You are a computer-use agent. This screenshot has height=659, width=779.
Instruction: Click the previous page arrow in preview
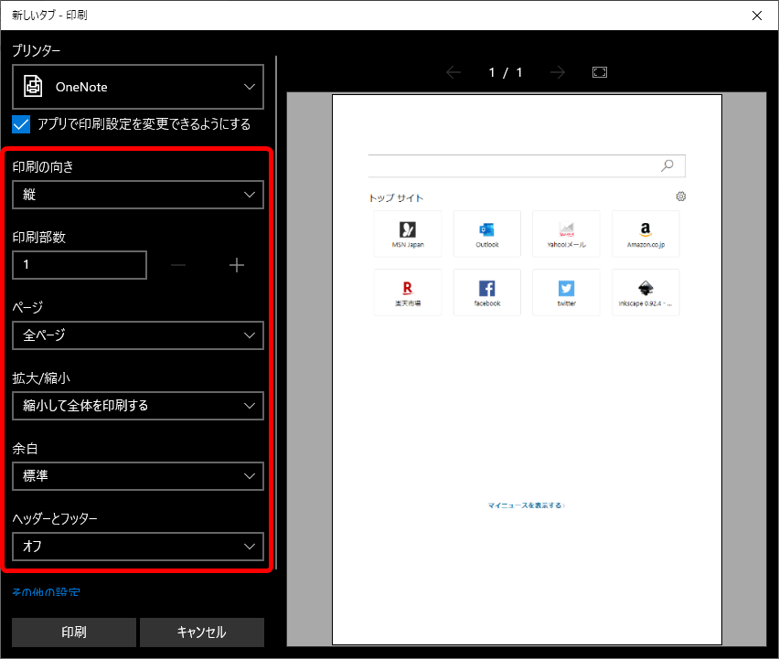(x=454, y=71)
